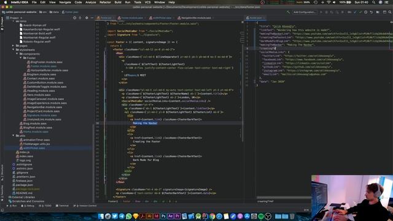Open the Version Control tool window
Screen dimensions: 393x221
pyautogui.click(x=85, y=206)
